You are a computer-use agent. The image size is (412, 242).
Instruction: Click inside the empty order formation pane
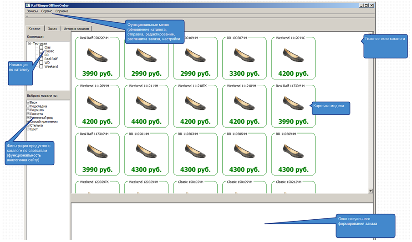coord(182,220)
